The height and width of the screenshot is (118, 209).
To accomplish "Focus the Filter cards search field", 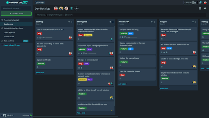I will (x=121, y=15).
